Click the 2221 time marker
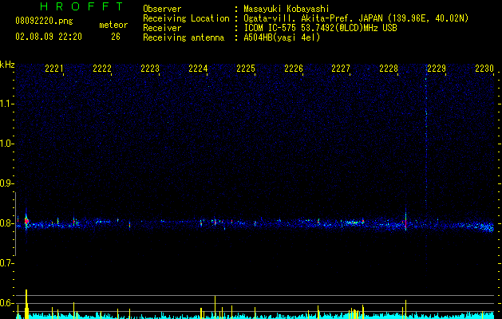This screenshot has width=502, height=319. [x=54, y=69]
